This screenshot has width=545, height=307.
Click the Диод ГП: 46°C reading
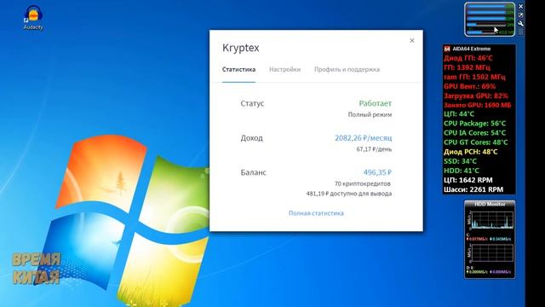468,58
